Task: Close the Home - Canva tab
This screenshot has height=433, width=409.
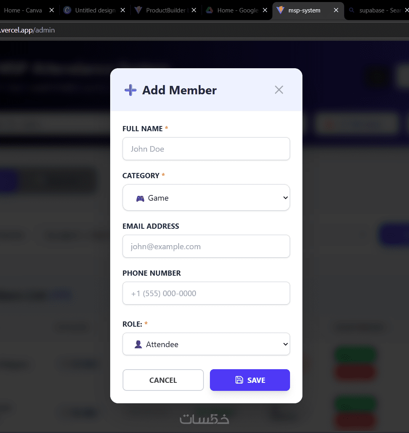Action: [x=52, y=10]
